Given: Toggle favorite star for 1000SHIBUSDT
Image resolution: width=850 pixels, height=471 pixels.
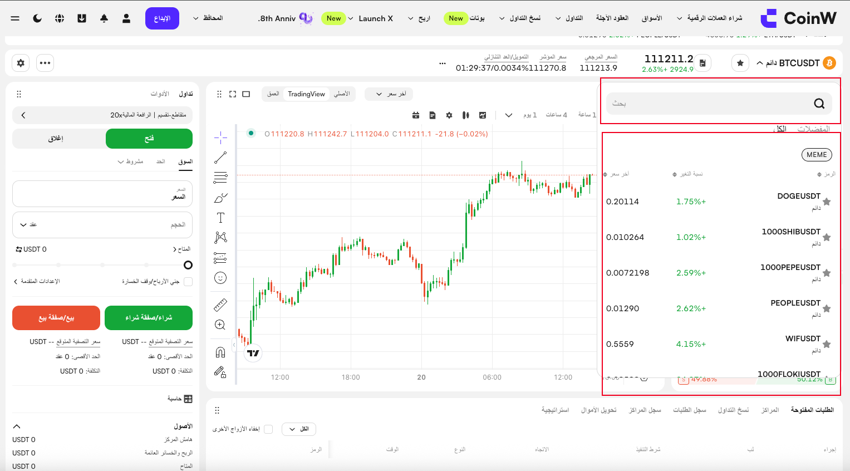Looking at the screenshot, I should pyautogui.click(x=827, y=237).
